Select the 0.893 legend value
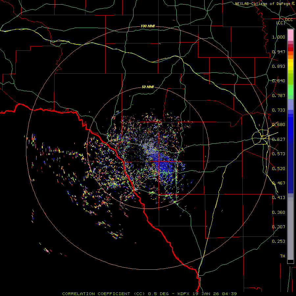The height and width of the screenshot is (296, 296). 279,66
